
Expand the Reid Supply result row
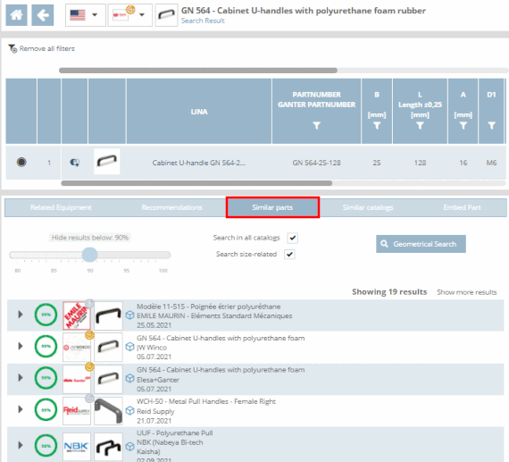click(x=21, y=409)
